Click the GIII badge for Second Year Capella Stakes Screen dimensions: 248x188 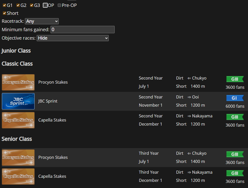[x=235, y=117]
